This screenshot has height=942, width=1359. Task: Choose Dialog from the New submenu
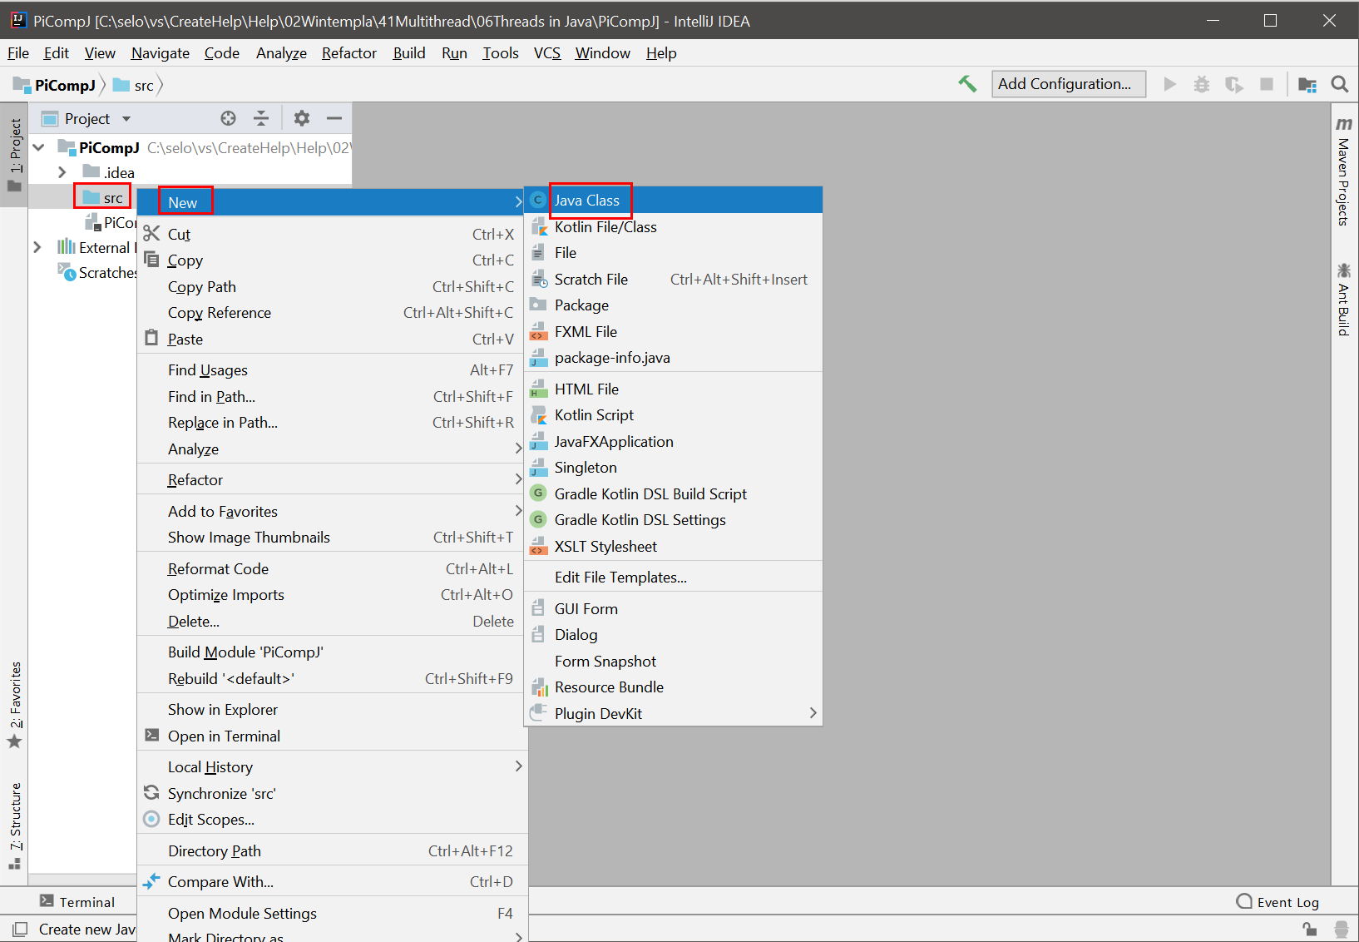[x=673, y=635]
